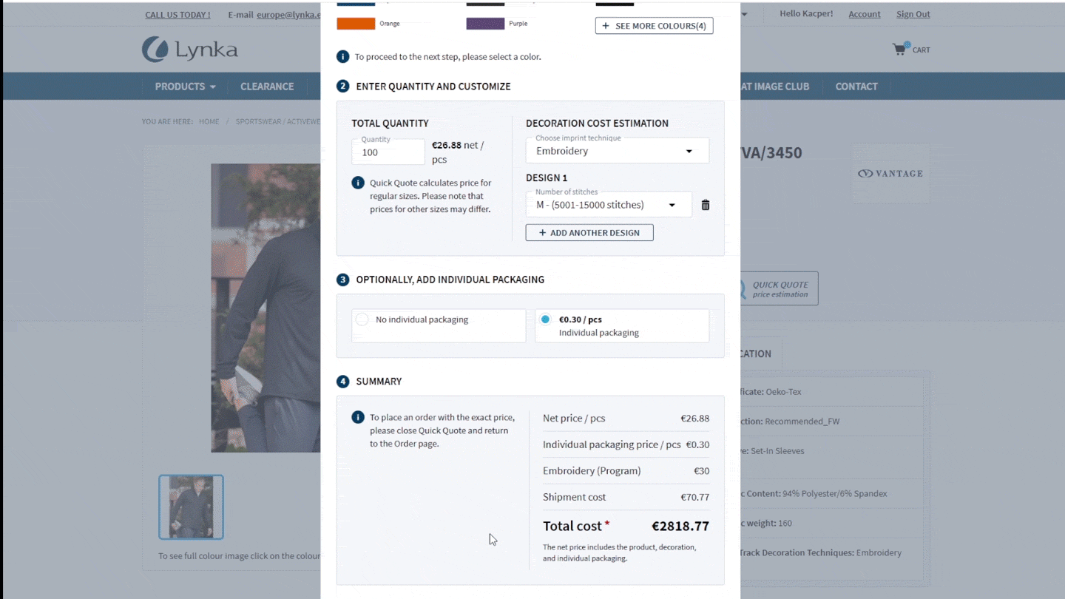Open the shopping cart icon
The width and height of the screenshot is (1065, 599).
[x=900, y=50]
